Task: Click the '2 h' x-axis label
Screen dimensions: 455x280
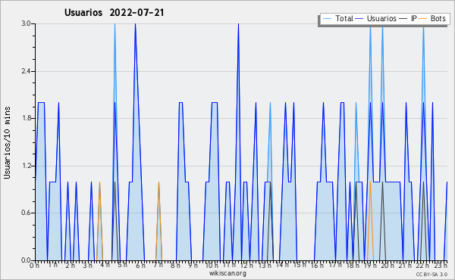Action: click(x=70, y=265)
